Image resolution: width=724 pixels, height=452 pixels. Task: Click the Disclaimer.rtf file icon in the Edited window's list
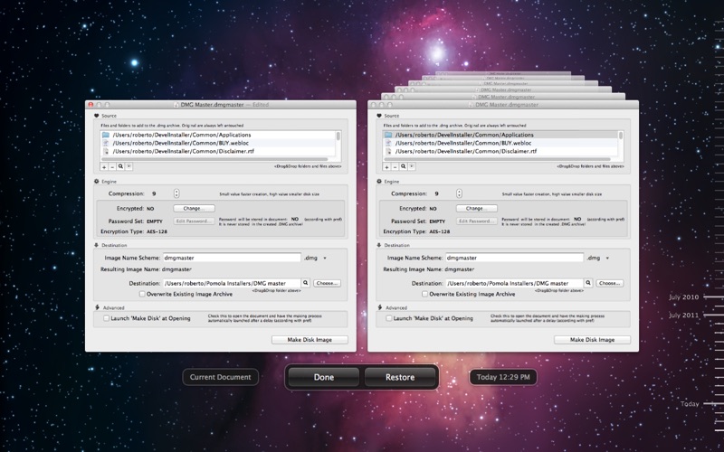tap(106, 151)
